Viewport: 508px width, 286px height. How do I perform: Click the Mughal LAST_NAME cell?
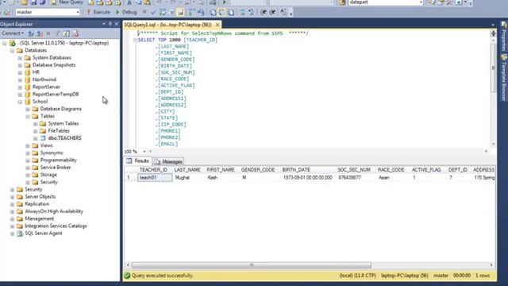coord(182,178)
